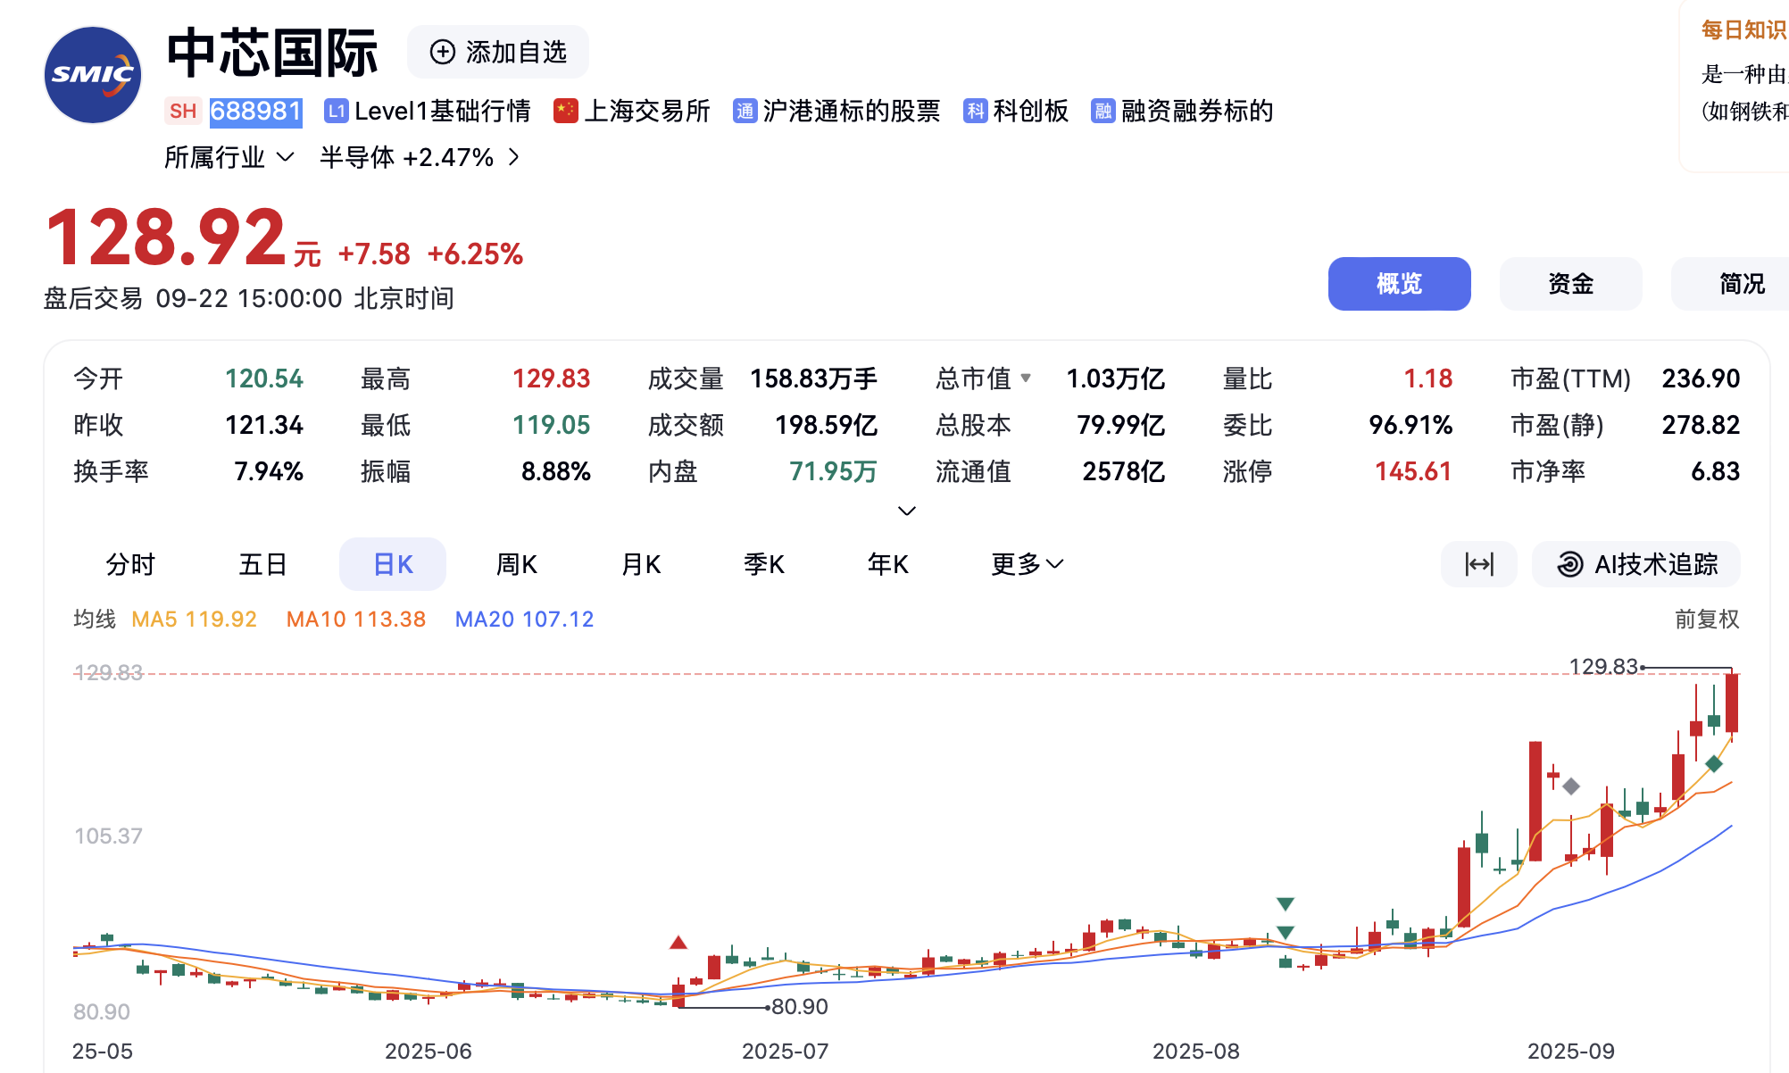Click the L1 Level1 badge icon
Image resolution: width=1789 pixels, height=1073 pixels.
point(336,111)
